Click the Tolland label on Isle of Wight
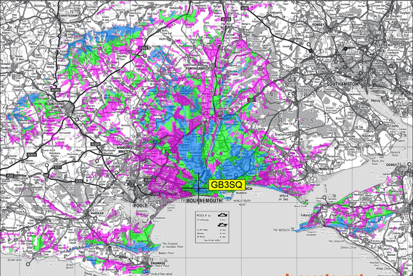This screenshot has height=276, width=413. tap(305, 215)
